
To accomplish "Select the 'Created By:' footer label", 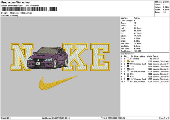I will (6, 118).
